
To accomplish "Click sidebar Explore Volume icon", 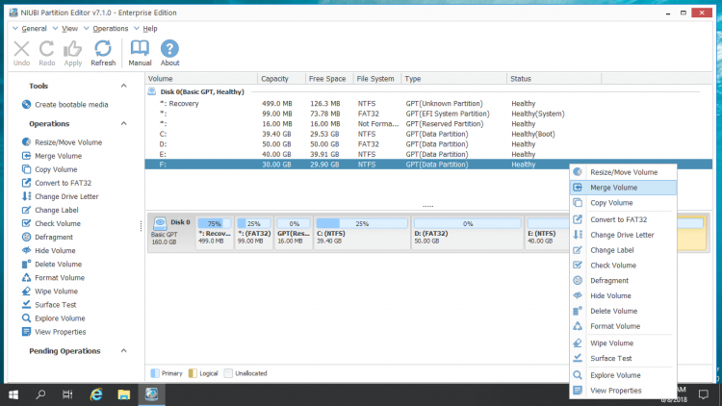I will tap(26, 318).
